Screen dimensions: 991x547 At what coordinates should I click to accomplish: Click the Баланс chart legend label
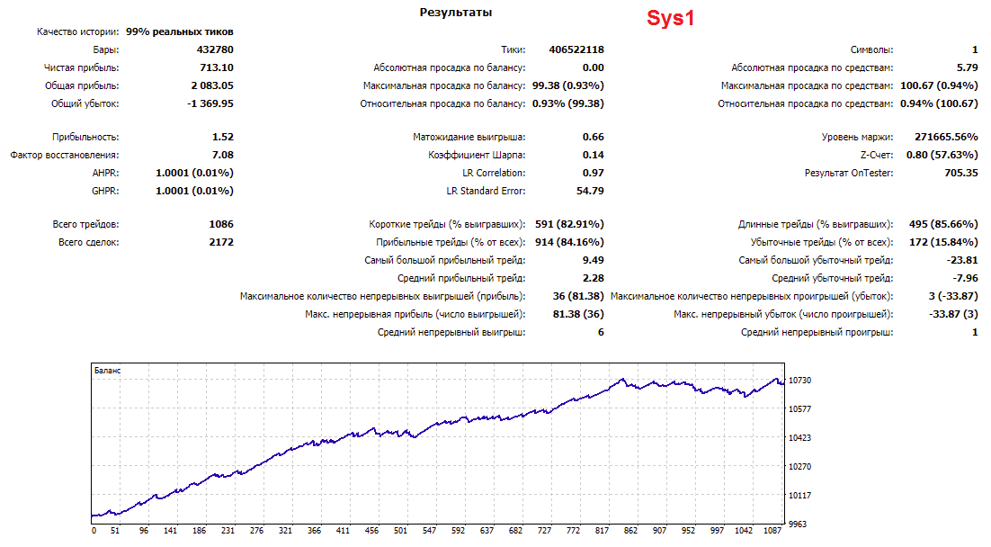click(107, 371)
